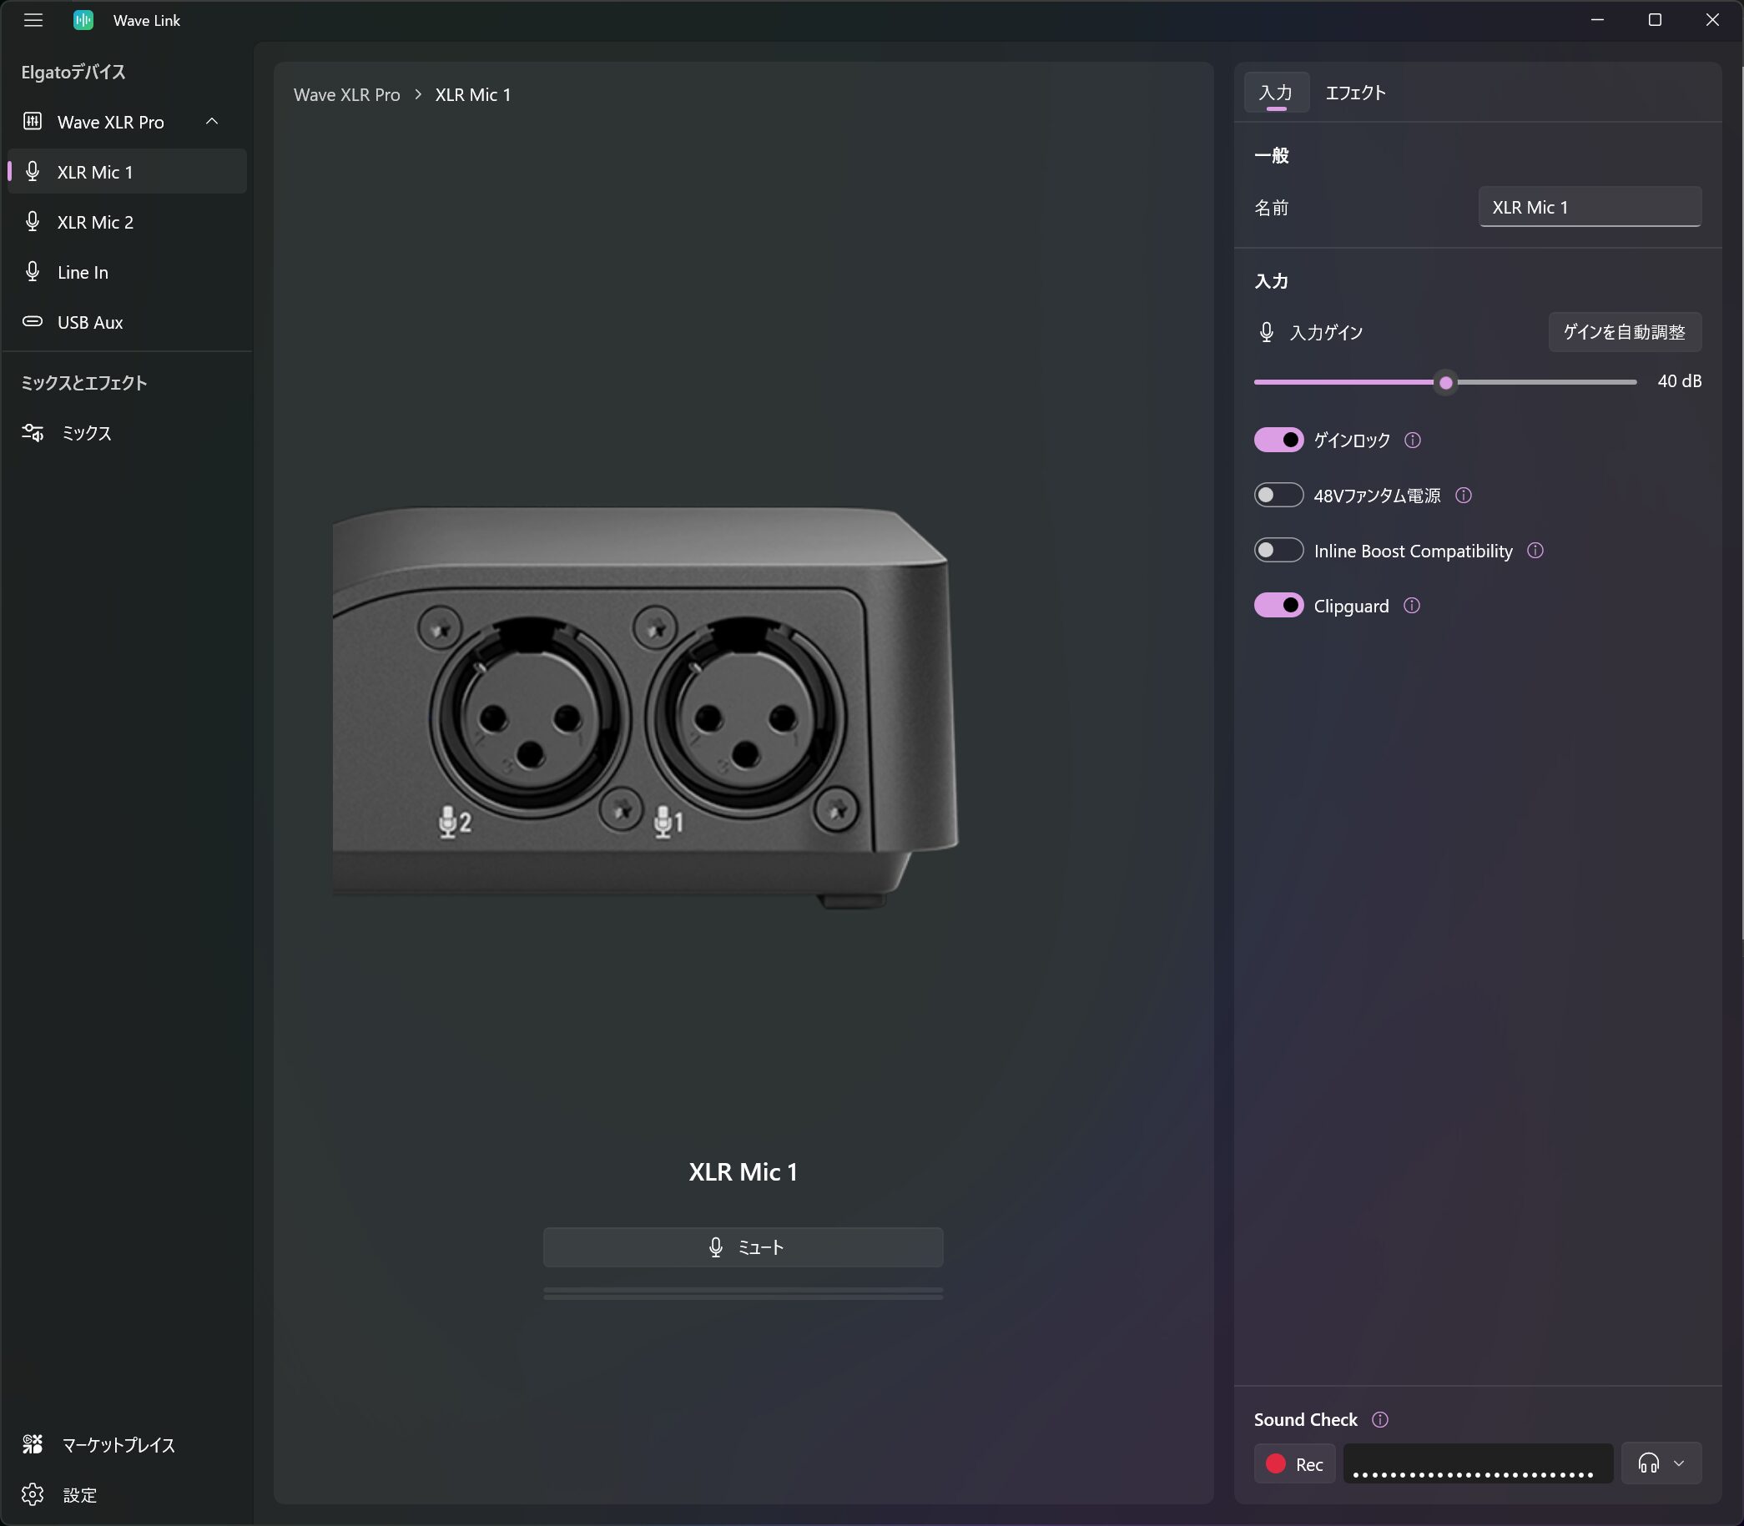Image resolution: width=1744 pixels, height=1526 pixels.
Task: Show info for Clipguard
Action: coord(1411,606)
